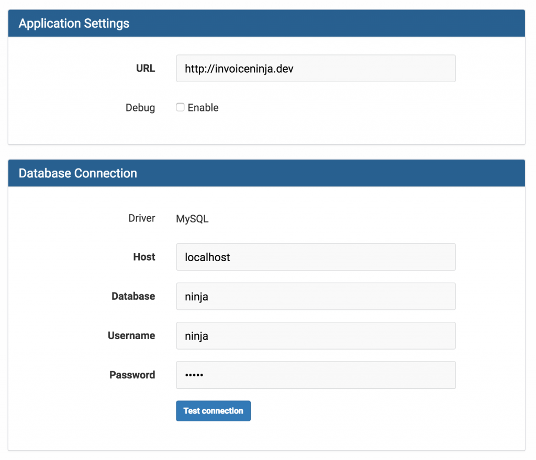
Task: Click the Test connection button
Action: 213,411
